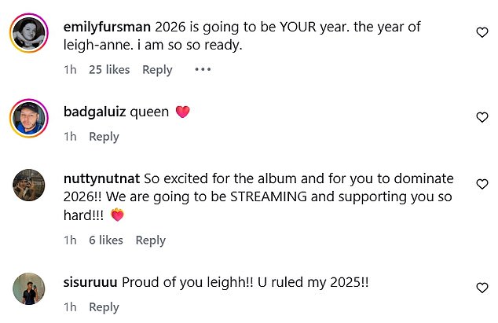The height and width of the screenshot is (323, 498).
Task: Like nuttynutnat's comment with the heart icon
Action: tap(482, 183)
